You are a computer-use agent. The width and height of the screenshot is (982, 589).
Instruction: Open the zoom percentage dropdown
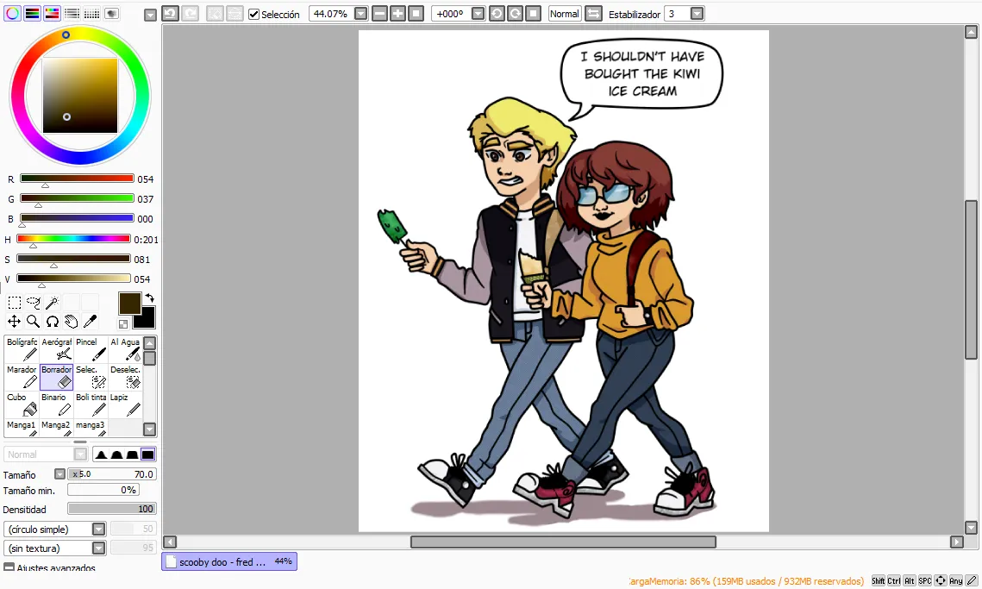click(x=360, y=14)
